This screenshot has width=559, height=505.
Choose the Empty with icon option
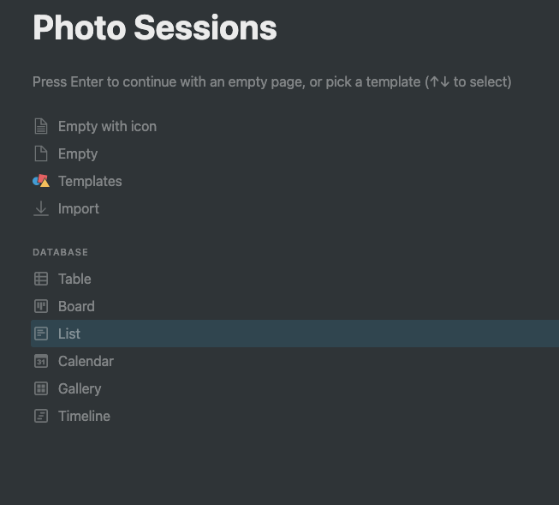coord(107,126)
